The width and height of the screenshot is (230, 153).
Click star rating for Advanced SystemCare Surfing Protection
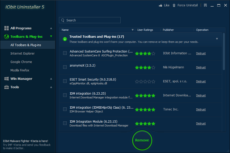[x=145, y=54]
